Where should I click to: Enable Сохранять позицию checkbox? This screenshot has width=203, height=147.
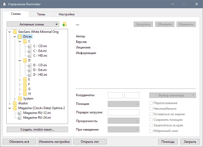[x=151, y=120]
